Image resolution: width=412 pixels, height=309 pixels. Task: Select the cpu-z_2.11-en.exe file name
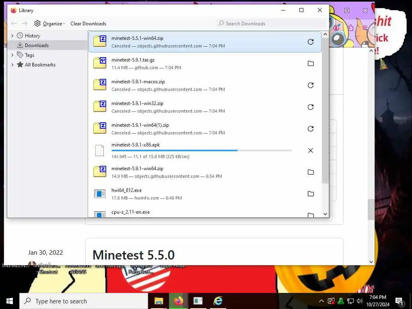(x=131, y=212)
